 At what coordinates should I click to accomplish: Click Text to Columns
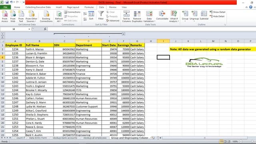click(x=126, y=16)
